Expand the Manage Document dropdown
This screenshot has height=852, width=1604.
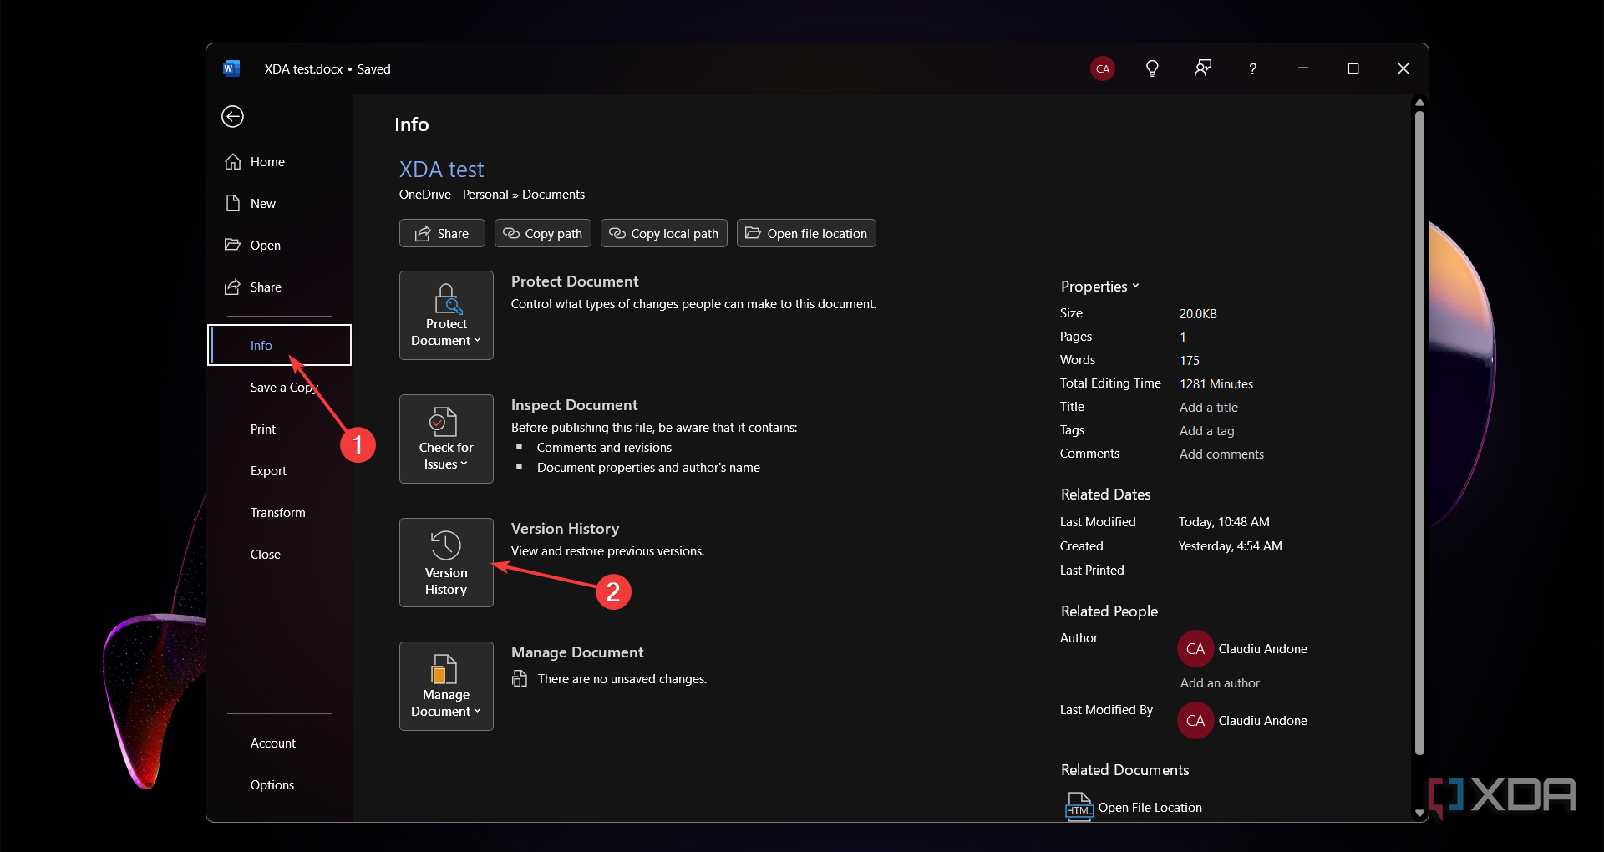tap(446, 686)
